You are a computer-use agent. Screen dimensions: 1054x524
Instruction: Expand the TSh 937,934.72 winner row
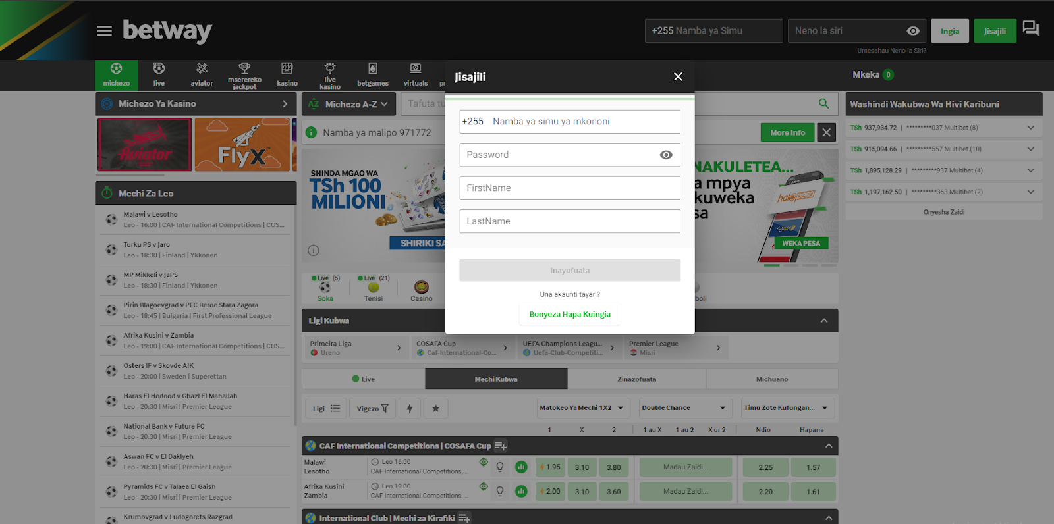(x=1030, y=128)
